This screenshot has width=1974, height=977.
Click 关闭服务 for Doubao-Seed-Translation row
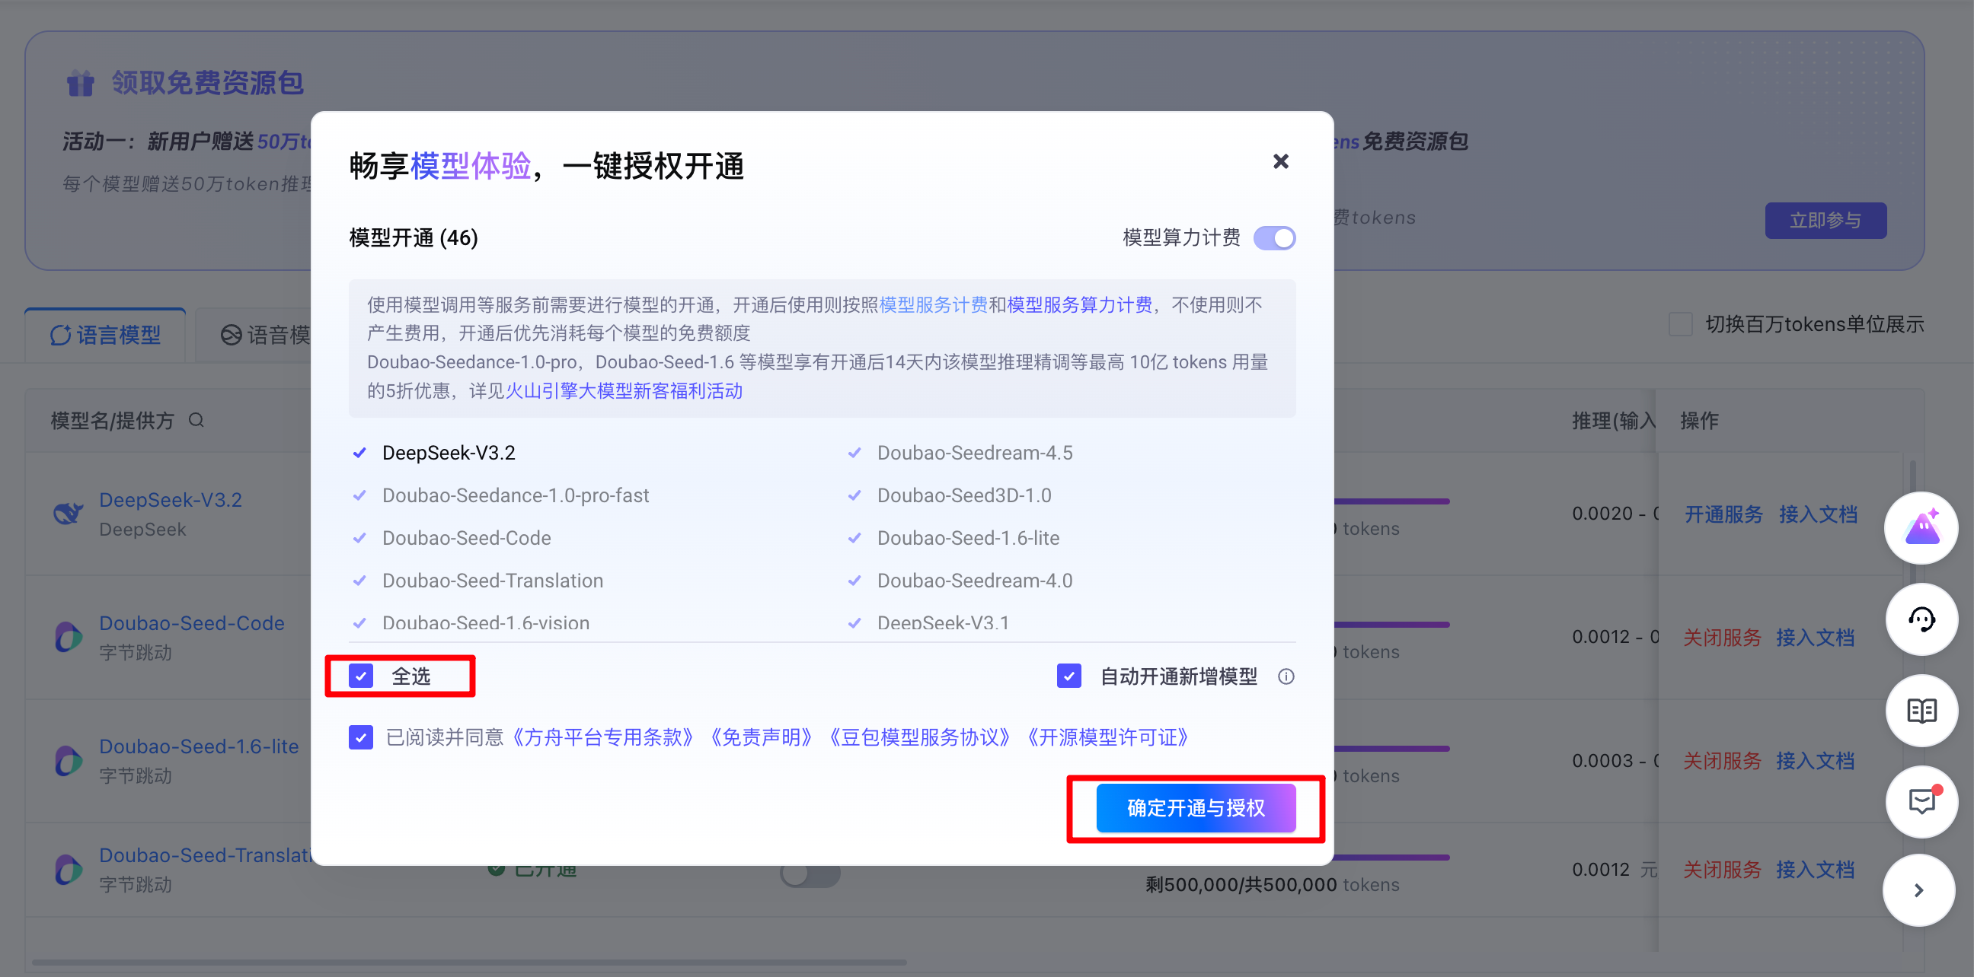(1722, 870)
